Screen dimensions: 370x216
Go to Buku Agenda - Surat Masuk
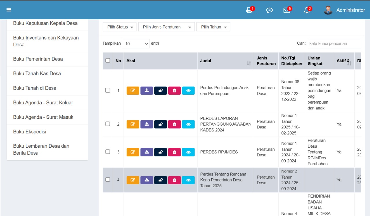(x=43, y=117)
